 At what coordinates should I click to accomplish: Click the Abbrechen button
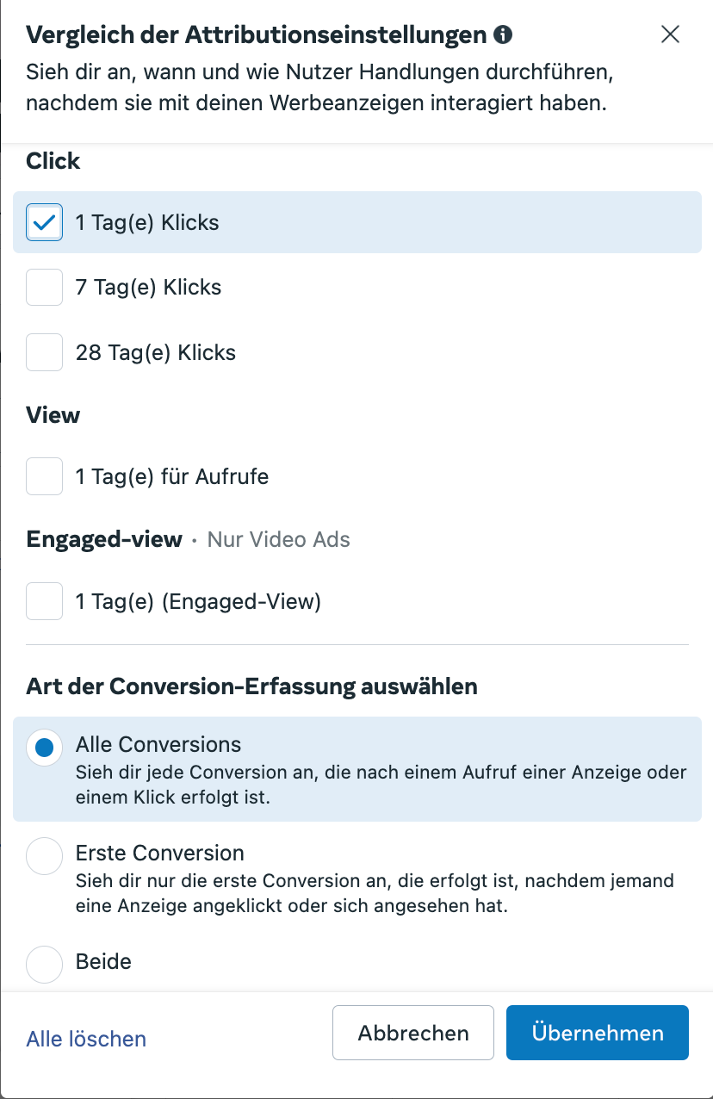coord(412,1033)
